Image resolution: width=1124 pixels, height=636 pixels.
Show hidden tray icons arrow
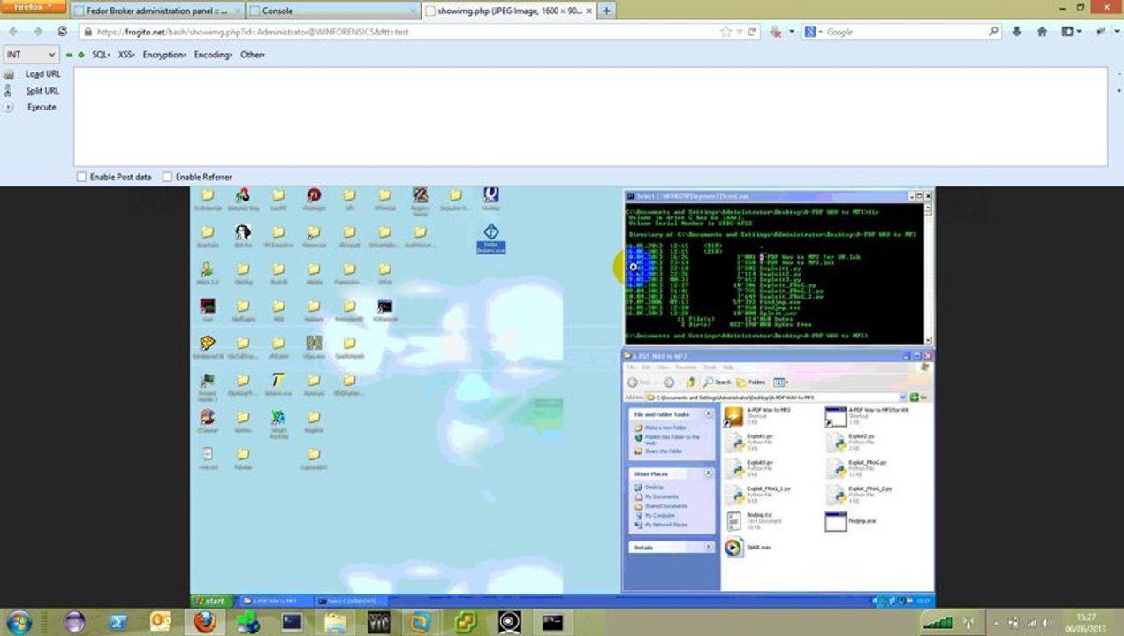click(997, 622)
